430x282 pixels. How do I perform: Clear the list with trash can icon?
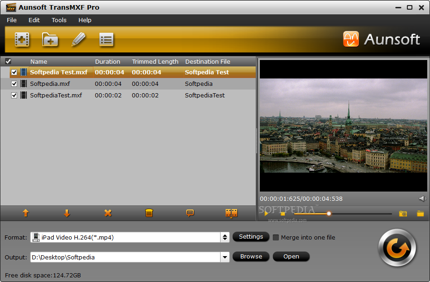point(149,213)
